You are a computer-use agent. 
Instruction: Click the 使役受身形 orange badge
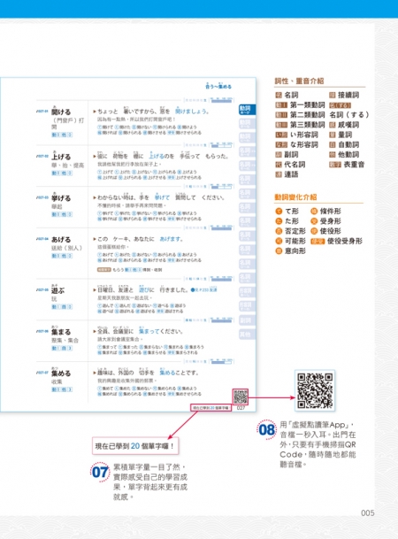318,242
